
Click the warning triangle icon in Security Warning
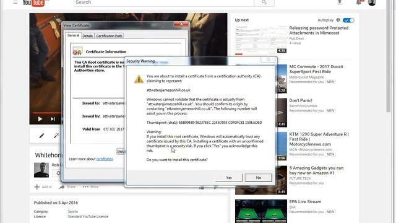[139, 79]
